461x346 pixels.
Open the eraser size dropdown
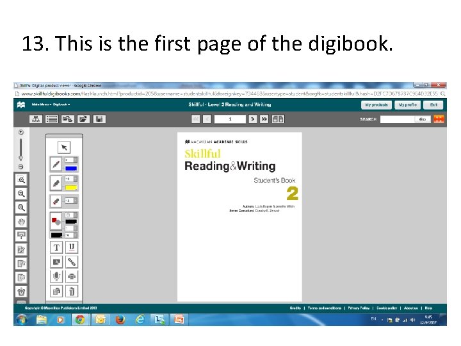coord(71,201)
